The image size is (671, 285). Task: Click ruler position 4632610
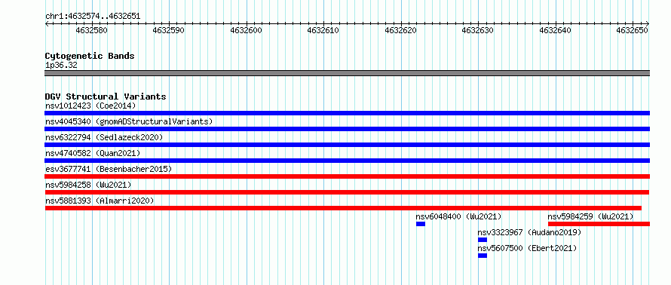(323, 30)
